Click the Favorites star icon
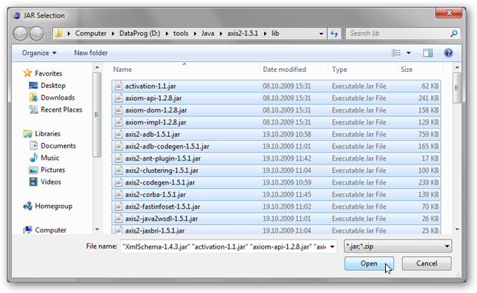Image resolution: width=477 pixels, height=293 pixels. (x=28, y=73)
